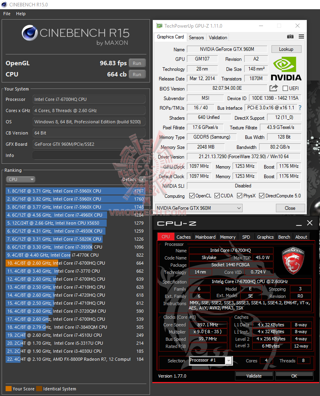Select ranking row 19 i7-4510U CPU

75,336
